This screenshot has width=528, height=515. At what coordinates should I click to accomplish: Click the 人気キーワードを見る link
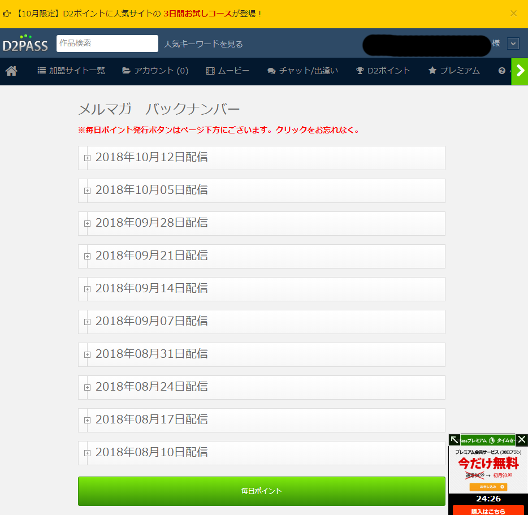204,44
